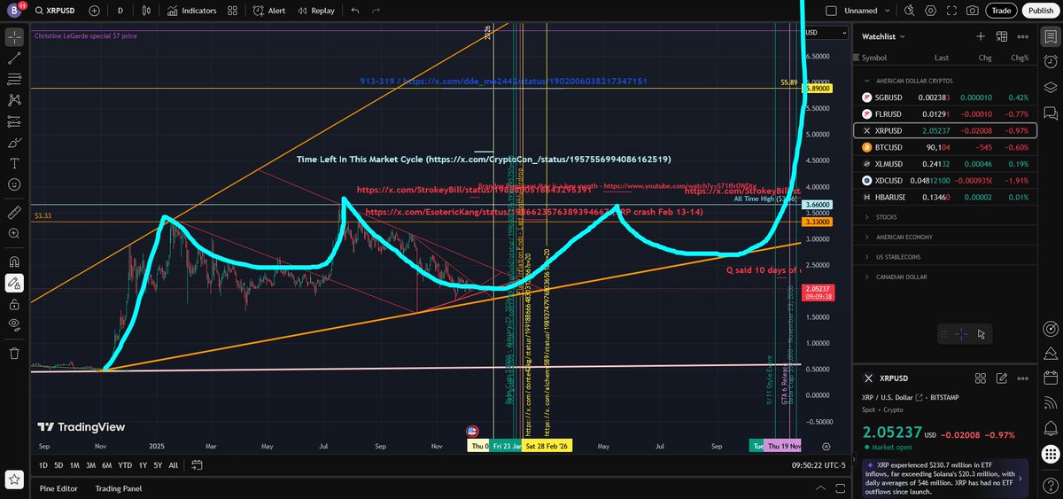Screen dimensions: 1063x499
Task: Open the Watchlist name dropdown
Action: point(882,36)
